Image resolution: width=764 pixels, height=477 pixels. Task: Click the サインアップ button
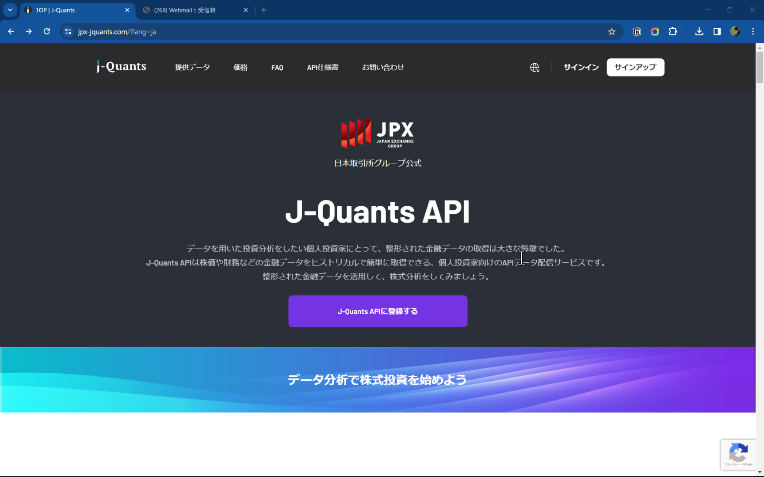click(x=635, y=67)
